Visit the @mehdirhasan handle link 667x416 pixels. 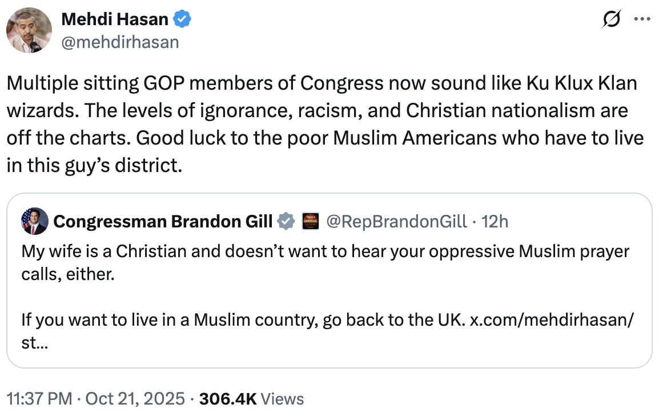[x=120, y=42]
